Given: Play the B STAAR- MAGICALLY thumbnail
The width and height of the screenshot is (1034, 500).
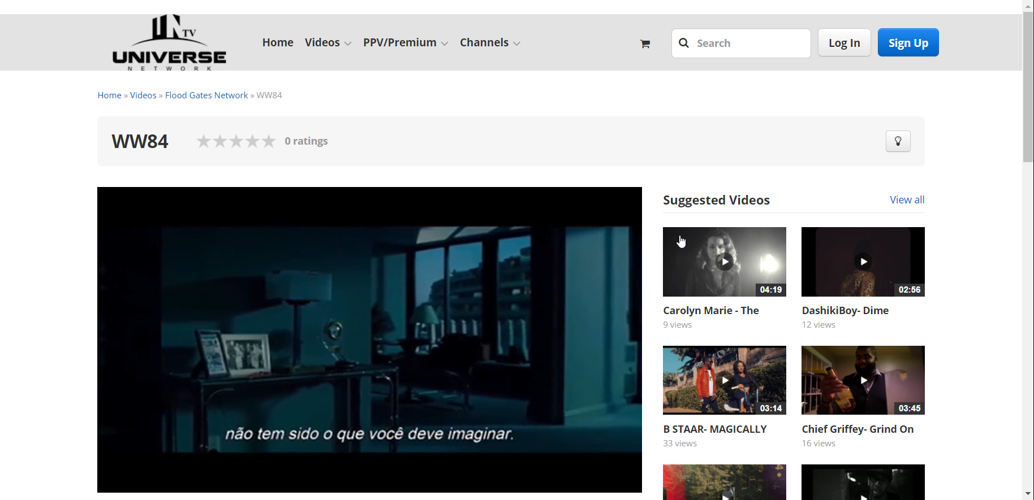Looking at the screenshot, I should tap(725, 380).
